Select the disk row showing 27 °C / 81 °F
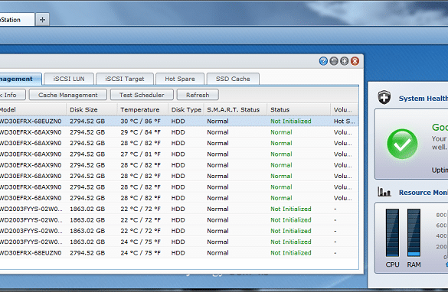The width and height of the screenshot is (448, 292). point(179,154)
